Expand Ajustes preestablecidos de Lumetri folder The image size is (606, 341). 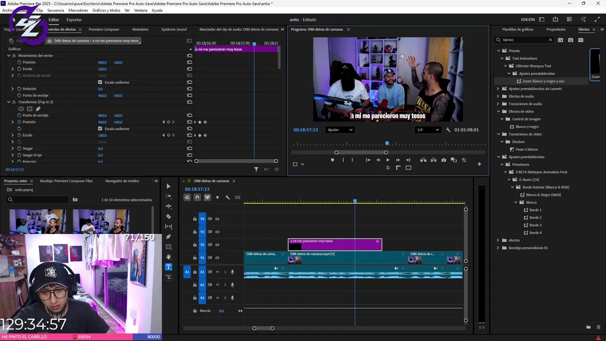click(x=498, y=89)
